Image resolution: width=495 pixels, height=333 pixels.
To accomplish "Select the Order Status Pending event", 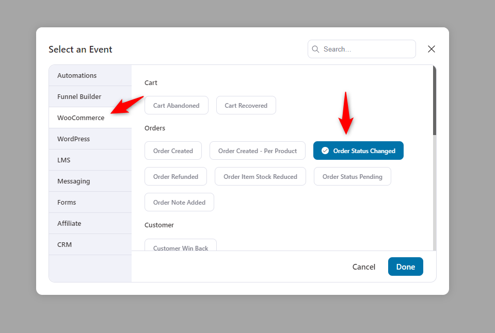I will [353, 177].
